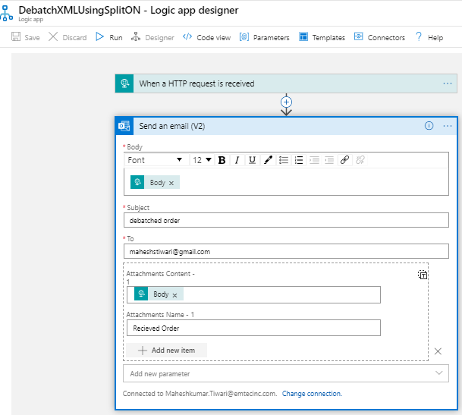Click the Save button in toolbar

pyautogui.click(x=25, y=37)
